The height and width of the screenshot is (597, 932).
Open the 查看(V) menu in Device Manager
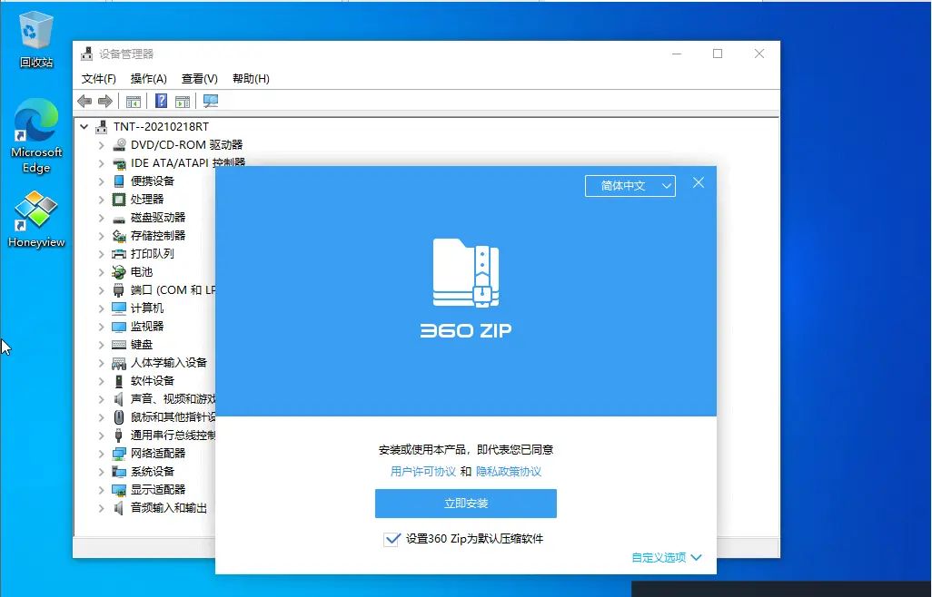point(198,78)
